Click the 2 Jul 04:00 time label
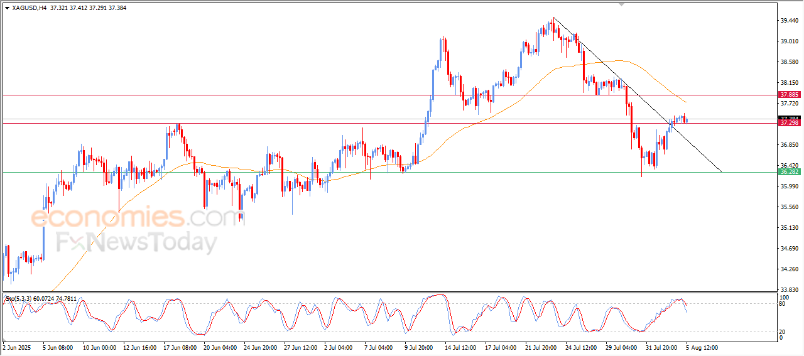Viewport: 804px width, 356px height. point(340,347)
